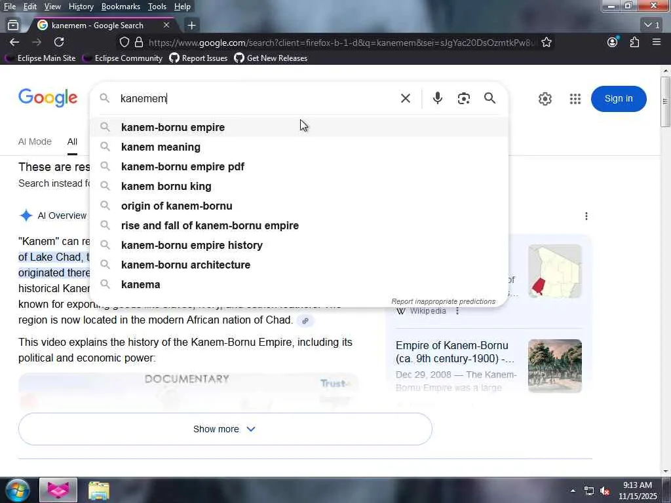Click the source link chip after Chad

coord(305,321)
